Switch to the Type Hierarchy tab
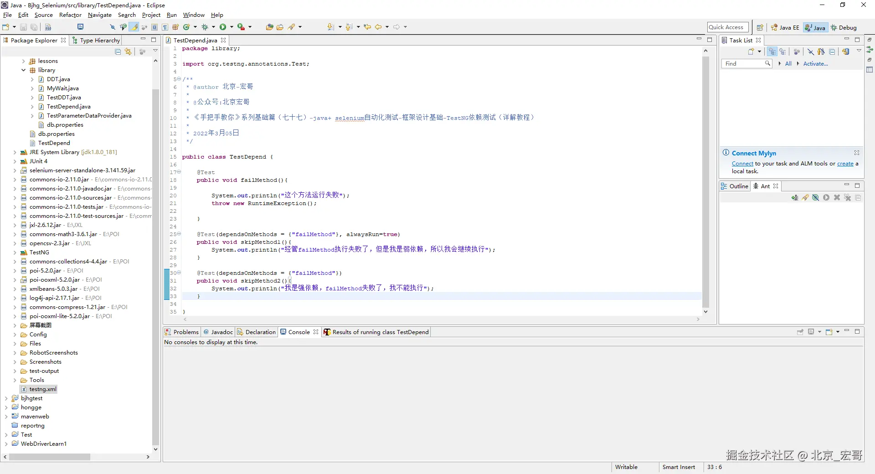This screenshot has width=875, height=474. [96, 40]
